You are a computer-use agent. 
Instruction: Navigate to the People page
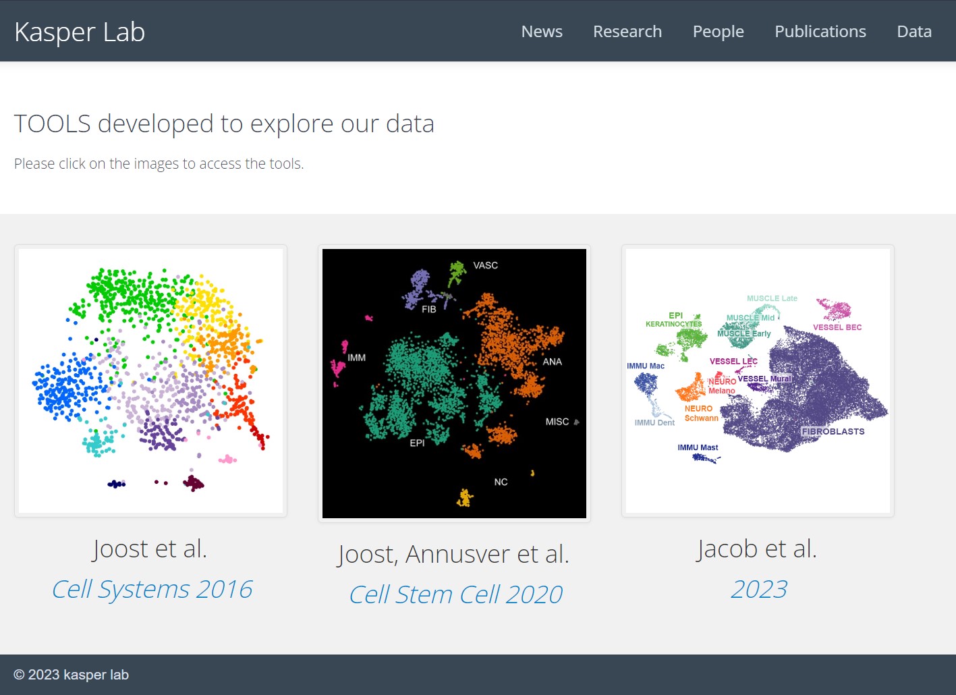coord(718,31)
